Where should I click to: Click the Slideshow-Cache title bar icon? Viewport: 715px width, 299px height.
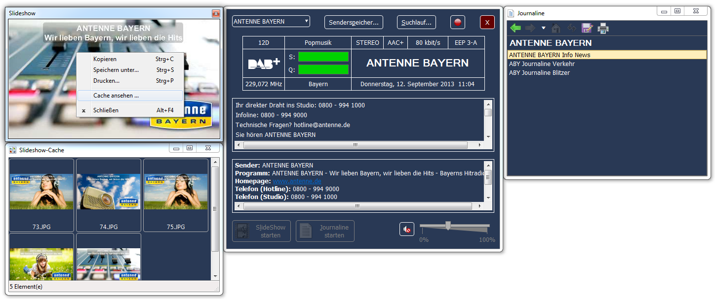coord(13,150)
